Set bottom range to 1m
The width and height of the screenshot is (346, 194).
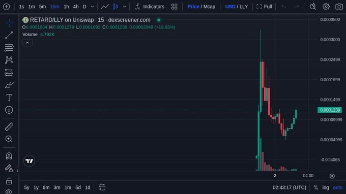[x=68, y=187]
